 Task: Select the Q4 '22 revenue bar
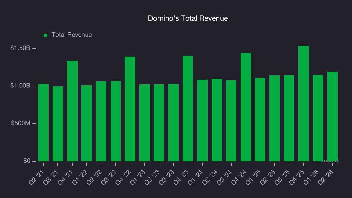click(x=130, y=109)
